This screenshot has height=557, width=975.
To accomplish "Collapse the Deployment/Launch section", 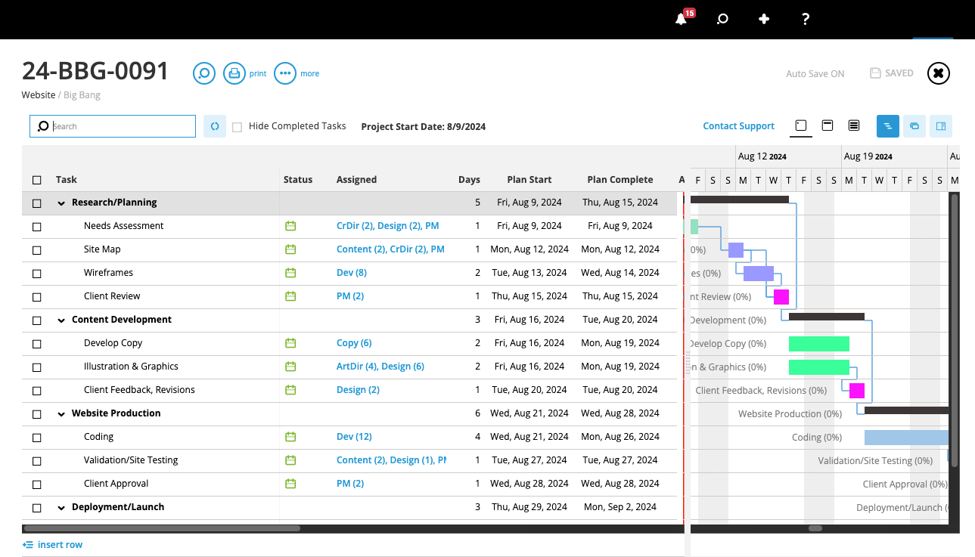I will [61, 507].
